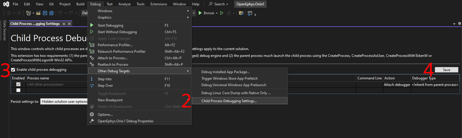
Task: Pin the Child Process Debugging Settings tab
Action: [x=64, y=24]
